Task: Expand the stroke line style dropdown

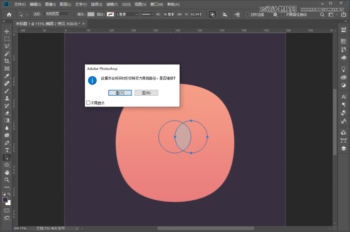Action: [x=147, y=14]
